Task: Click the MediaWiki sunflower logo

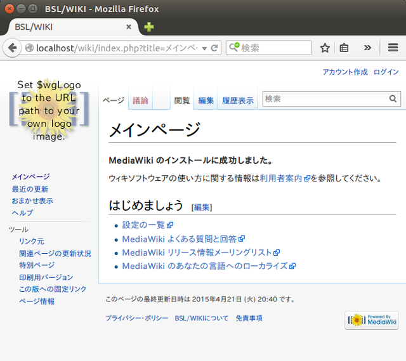Action: click(x=49, y=110)
